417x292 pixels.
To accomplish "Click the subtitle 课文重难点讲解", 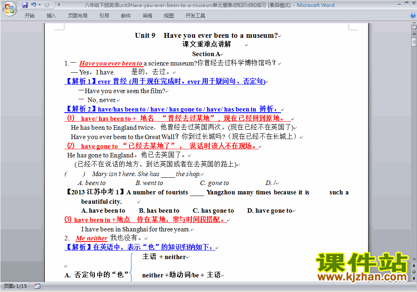I will pos(206,44).
